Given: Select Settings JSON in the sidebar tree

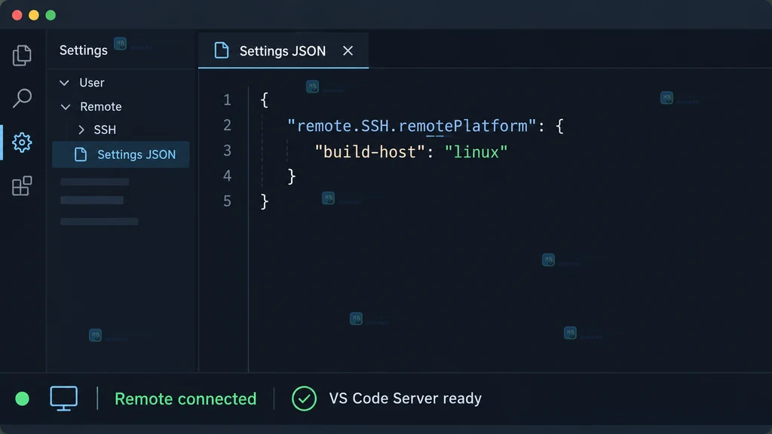Looking at the screenshot, I should coord(121,154).
